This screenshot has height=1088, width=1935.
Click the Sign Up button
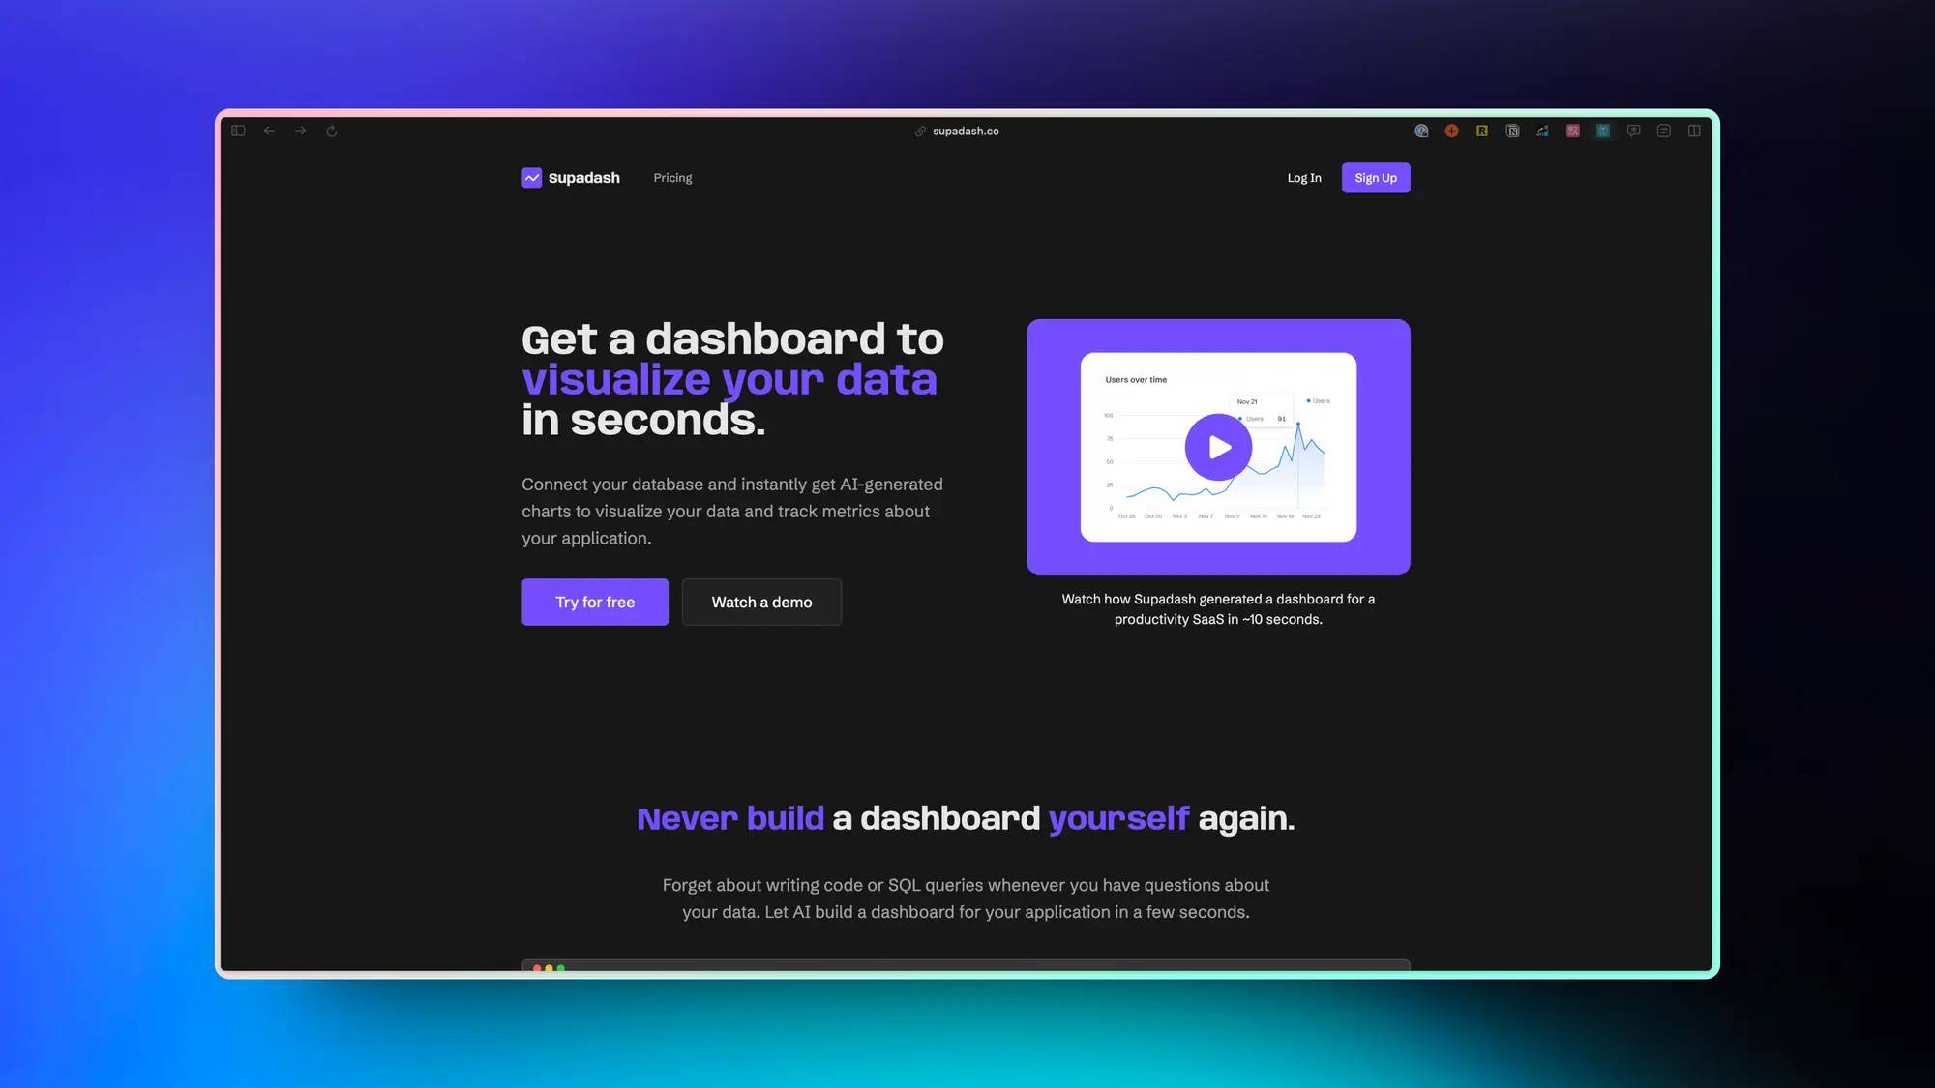(x=1376, y=177)
